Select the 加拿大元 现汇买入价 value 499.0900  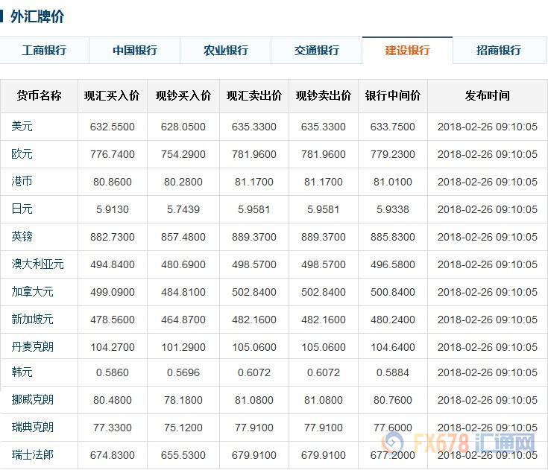coord(112,292)
